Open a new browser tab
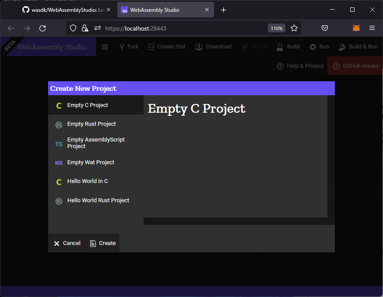Image resolution: width=383 pixels, height=297 pixels. click(224, 10)
